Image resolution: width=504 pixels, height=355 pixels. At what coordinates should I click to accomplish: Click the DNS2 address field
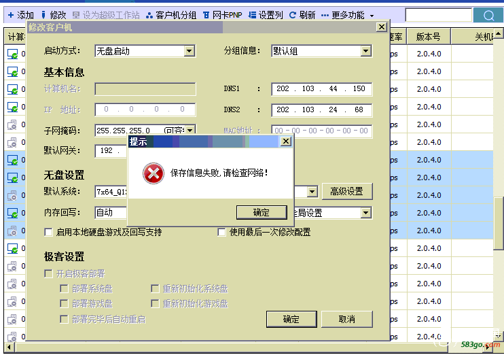pos(322,109)
